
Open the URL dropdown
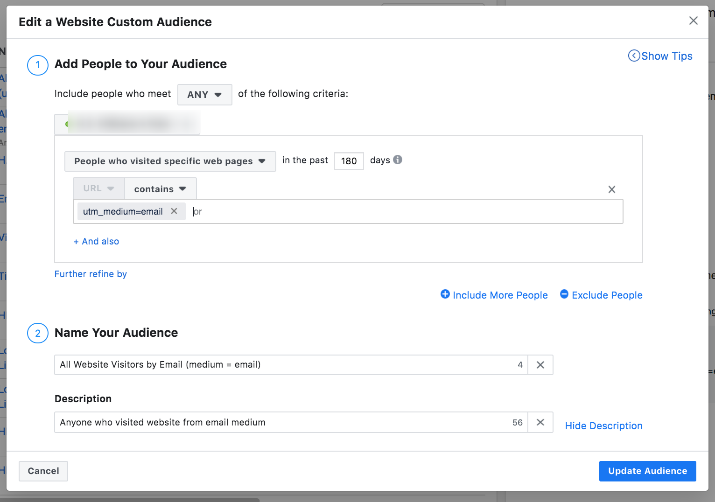click(98, 188)
